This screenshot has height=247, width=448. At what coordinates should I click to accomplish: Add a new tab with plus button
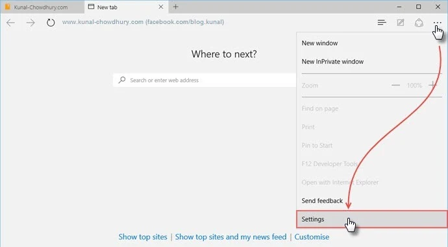[176, 6]
